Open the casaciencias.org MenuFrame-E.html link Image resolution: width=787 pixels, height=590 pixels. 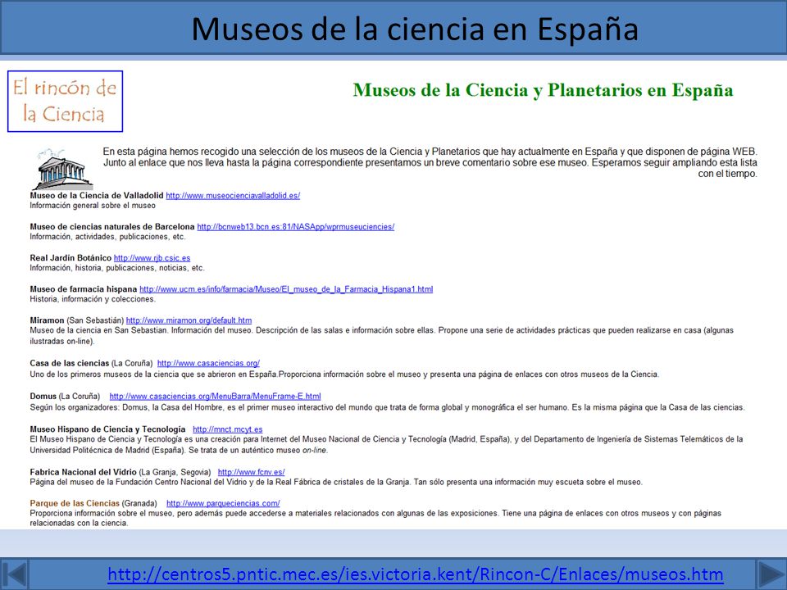tap(215, 397)
